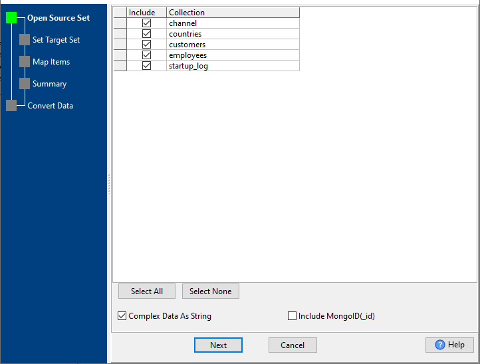Cancel the conversion wizard
The image size is (480, 364).
pos(293,345)
